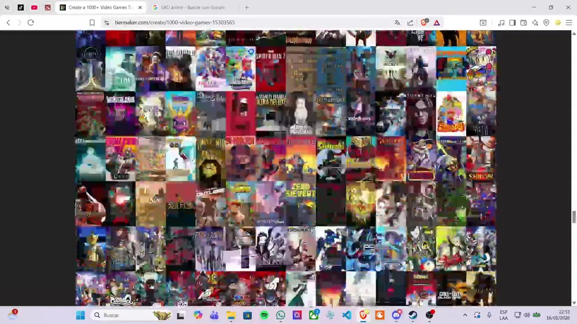Switch to the SAO anime Google tab

tap(193, 7)
